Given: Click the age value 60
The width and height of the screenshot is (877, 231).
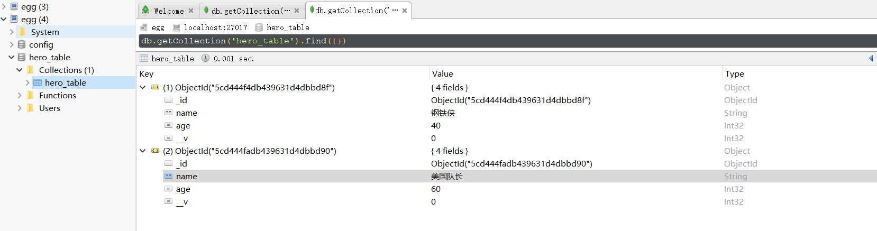Looking at the screenshot, I should [436, 189].
